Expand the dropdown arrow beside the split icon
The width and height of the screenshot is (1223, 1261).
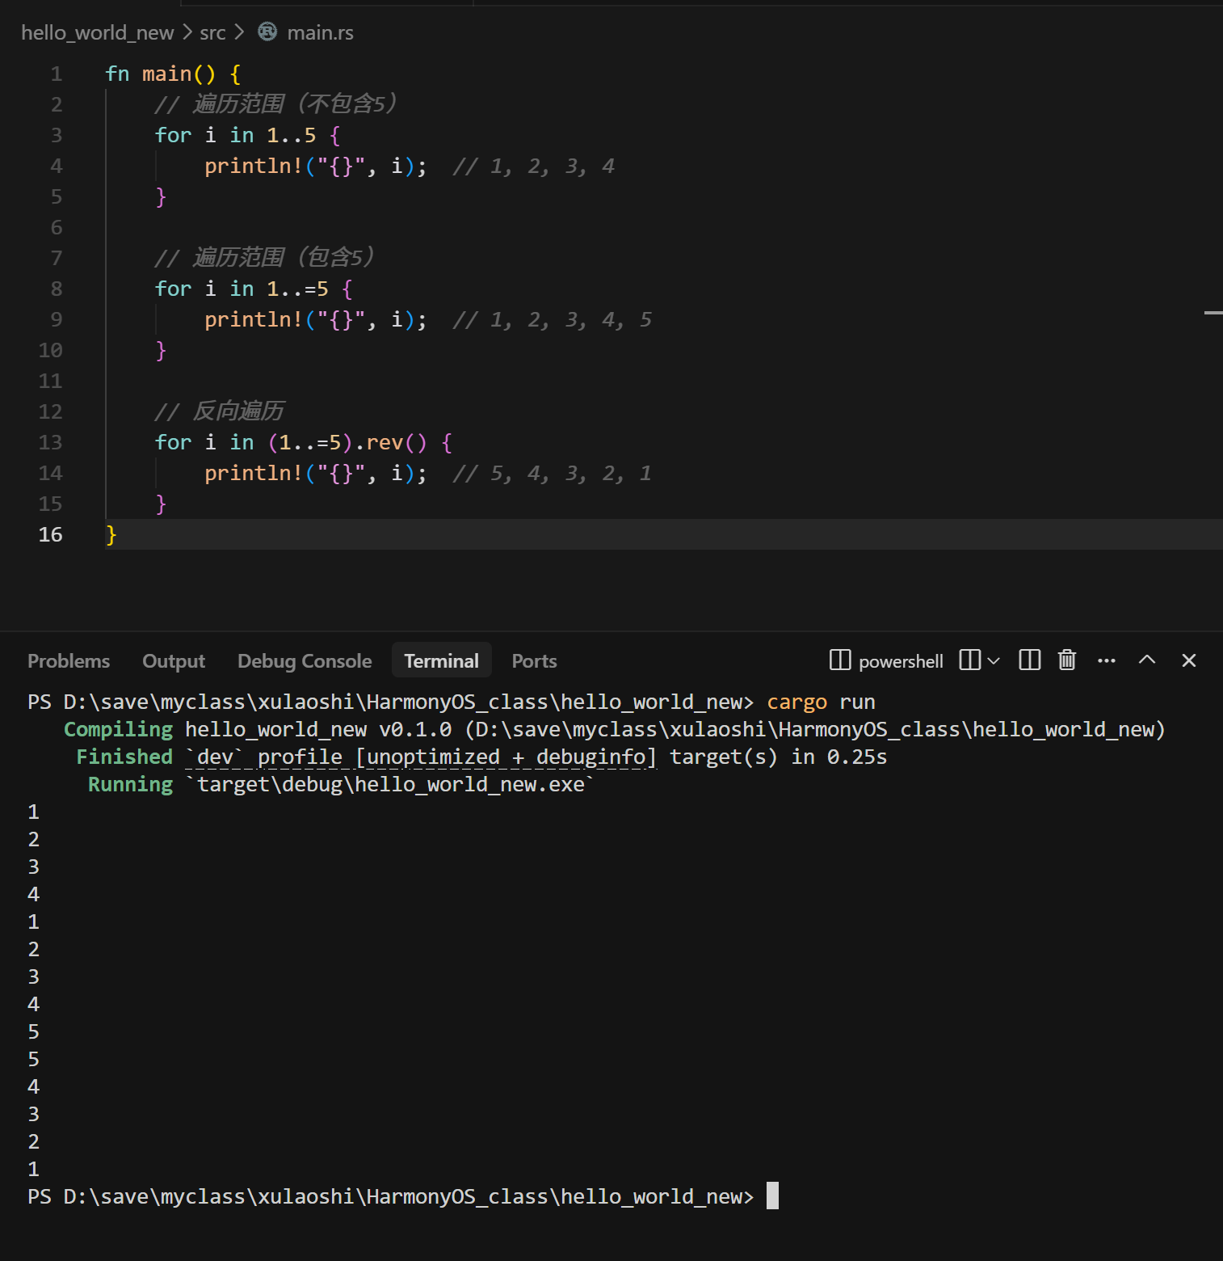[x=994, y=660]
